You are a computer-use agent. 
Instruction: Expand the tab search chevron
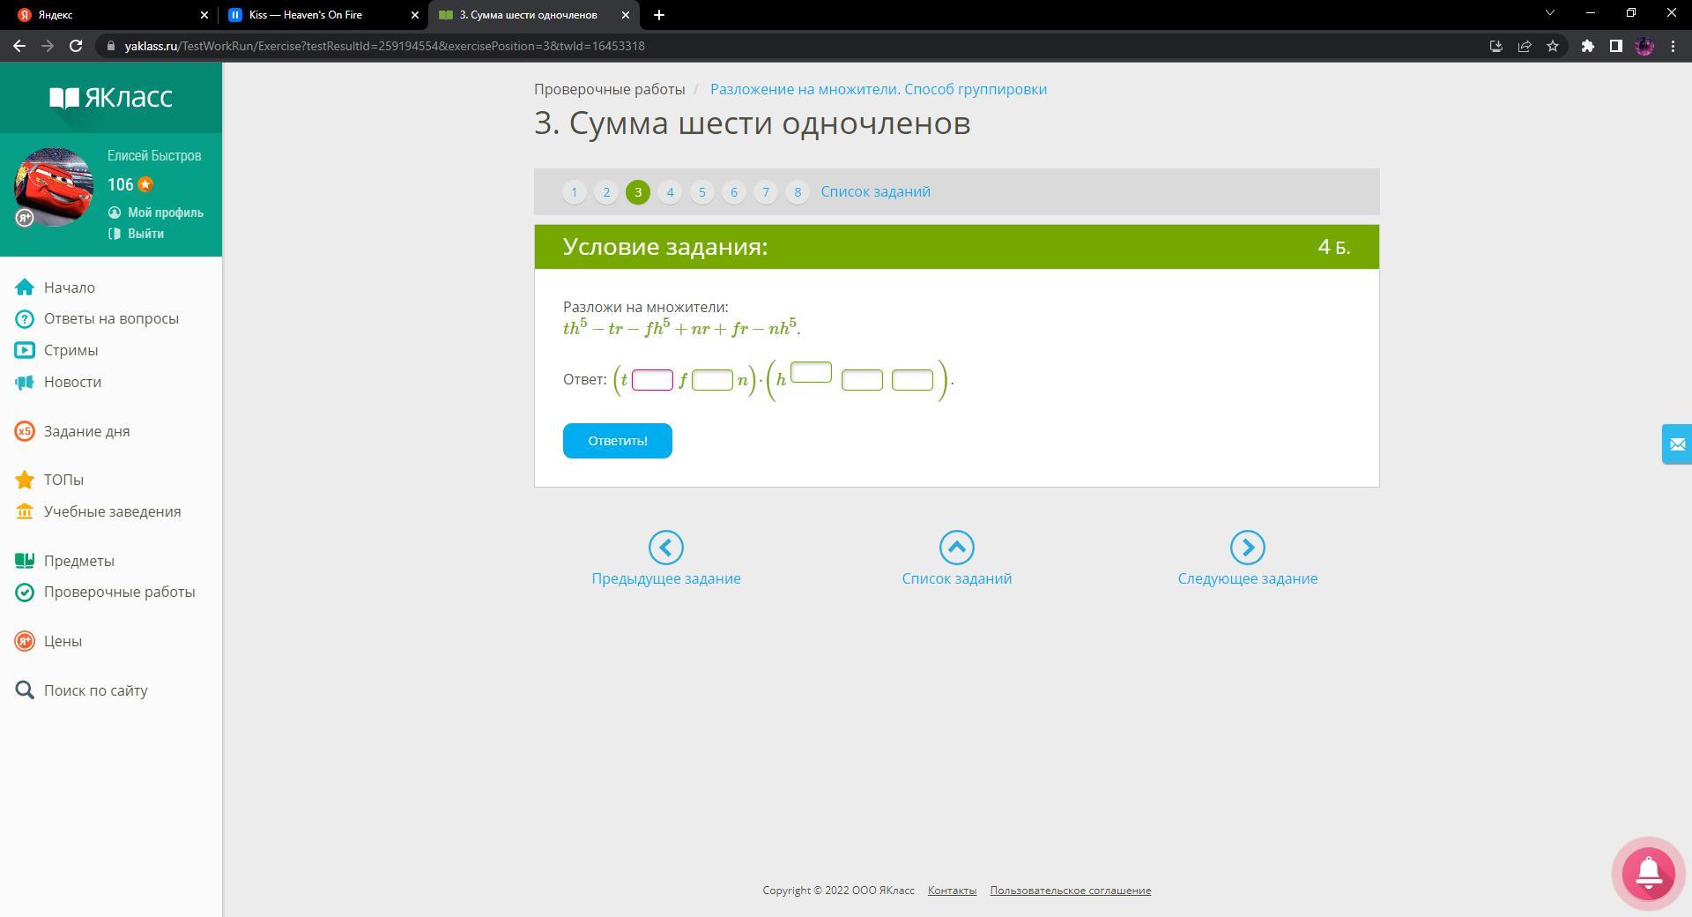click(1550, 13)
